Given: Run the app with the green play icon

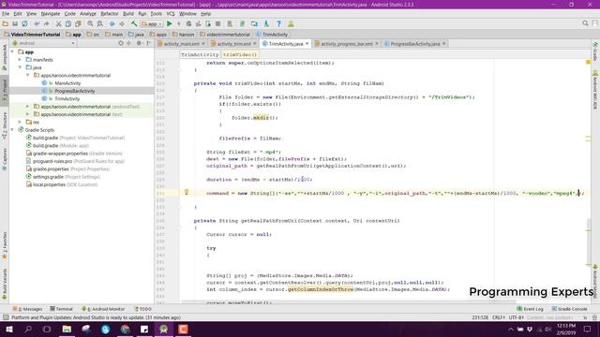Looking at the screenshot, I should (170, 23).
